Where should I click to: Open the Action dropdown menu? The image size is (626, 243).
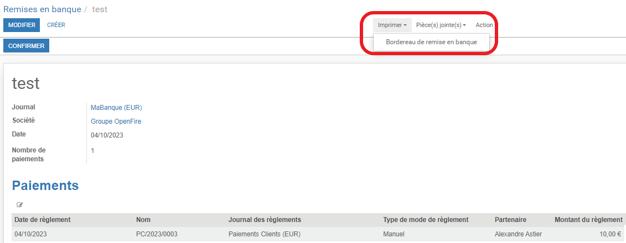485,25
